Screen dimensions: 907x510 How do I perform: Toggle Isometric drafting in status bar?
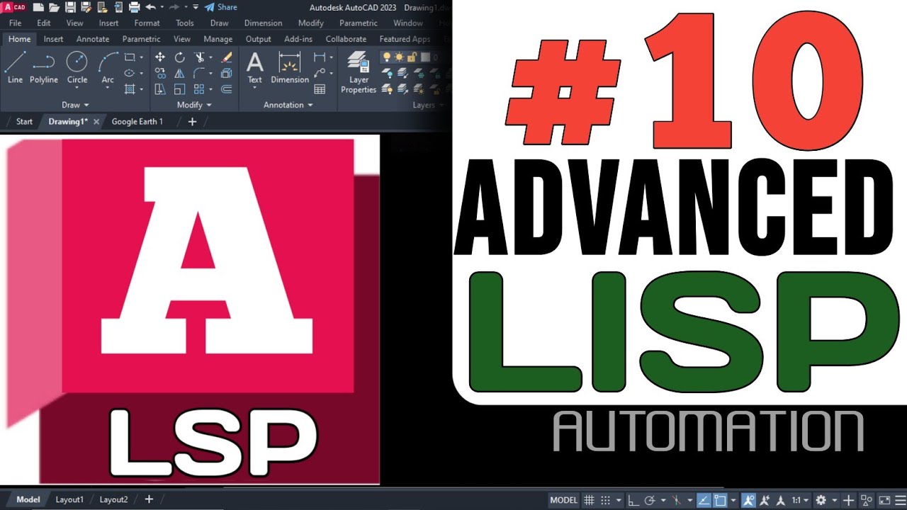(677, 500)
